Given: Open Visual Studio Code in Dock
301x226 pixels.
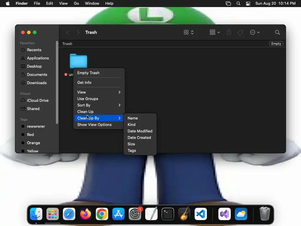Looking at the screenshot, I should (201, 214).
